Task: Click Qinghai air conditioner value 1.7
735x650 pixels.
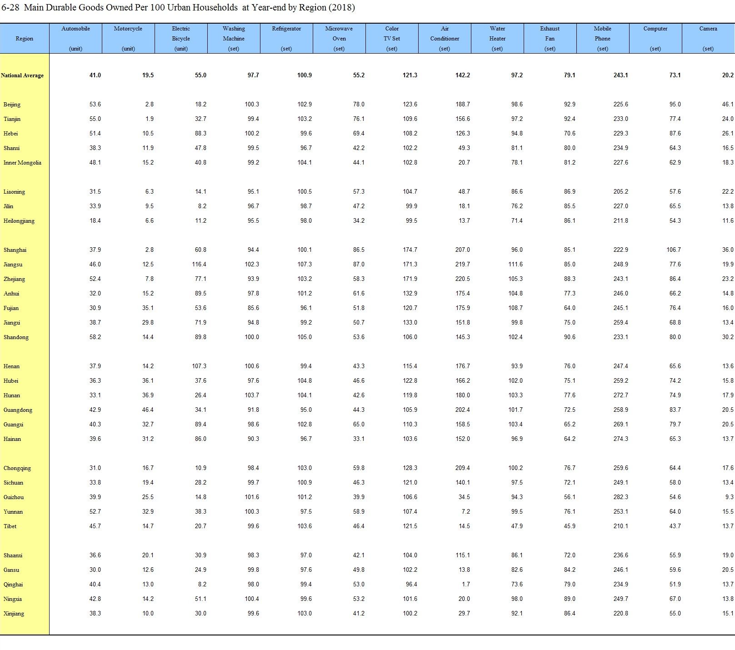Action: tap(466, 585)
